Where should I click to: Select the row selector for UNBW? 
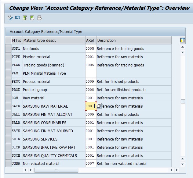tap(8, 163)
